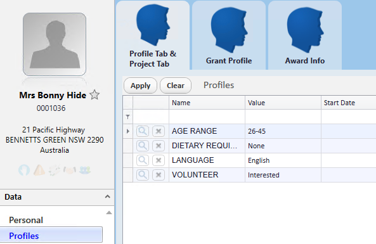The height and width of the screenshot is (244, 376).
Task: Select the DIETARY REQUI... name cell
Action: pos(207,146)
